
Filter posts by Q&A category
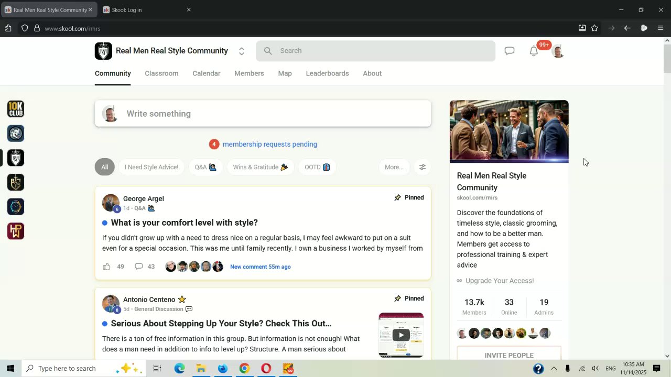coord(205,167)
